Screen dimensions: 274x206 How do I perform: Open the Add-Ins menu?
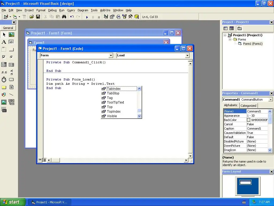click(x=105, y=10)
